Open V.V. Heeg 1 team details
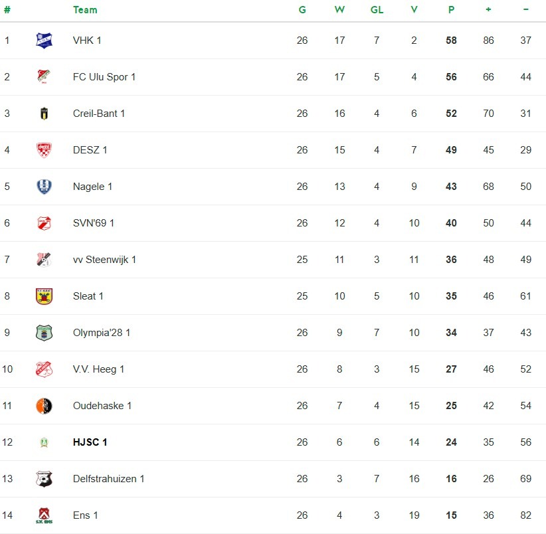 click(x=98, y=369)
